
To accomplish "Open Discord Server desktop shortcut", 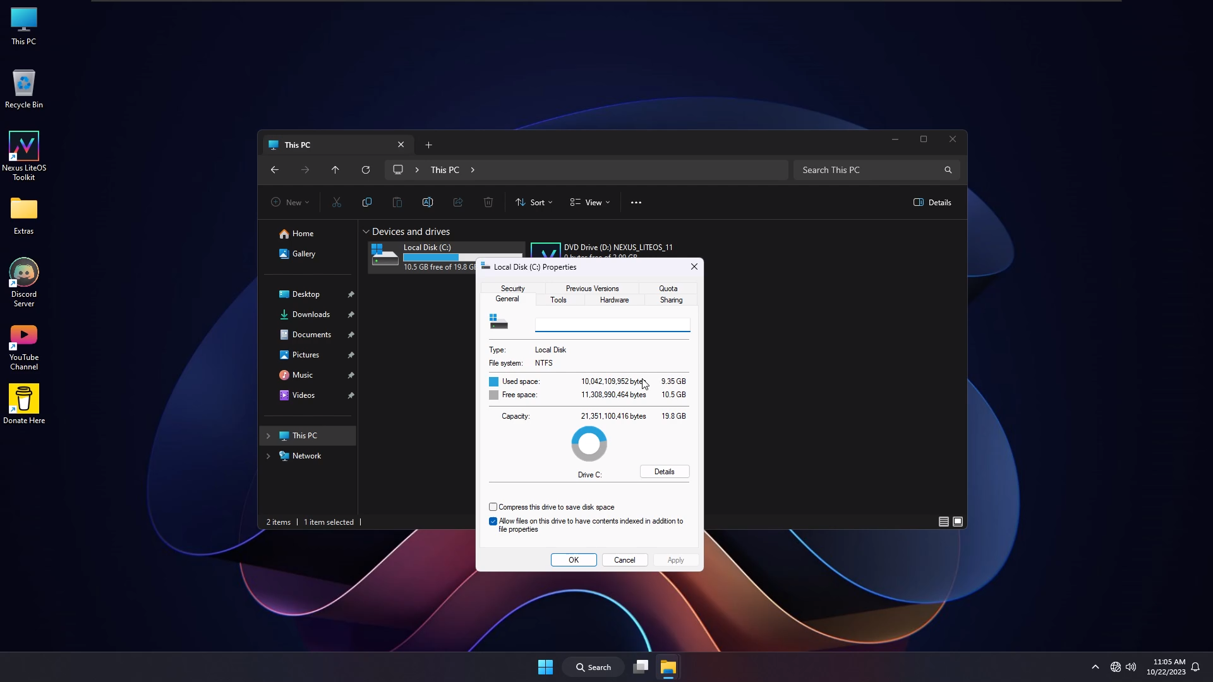I will pos(24,282).
